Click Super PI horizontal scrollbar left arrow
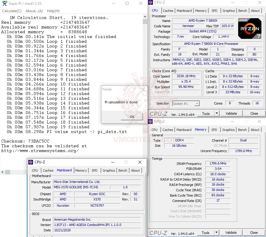The width and height of the screenshot is (266, 237). (2, 172)
